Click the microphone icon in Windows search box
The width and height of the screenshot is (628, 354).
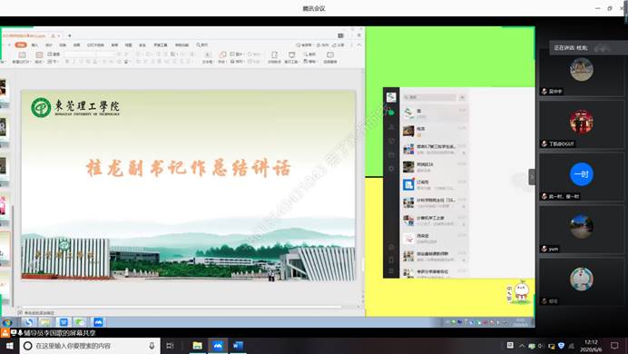click(x=152, y=346)
